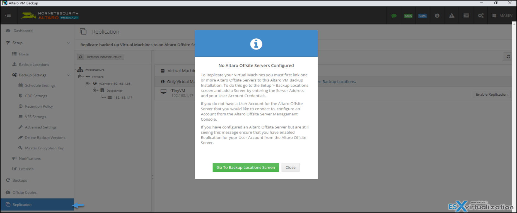
Task: Open CDP Settings
Action: [36, 96]
